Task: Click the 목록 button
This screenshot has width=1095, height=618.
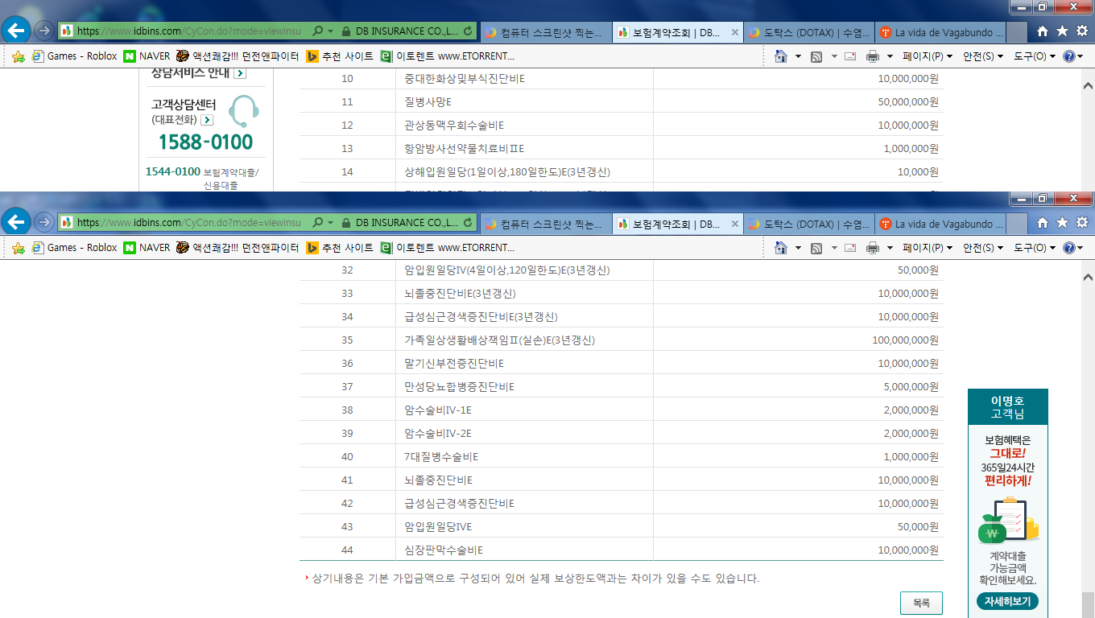Action: coord(921,603)
